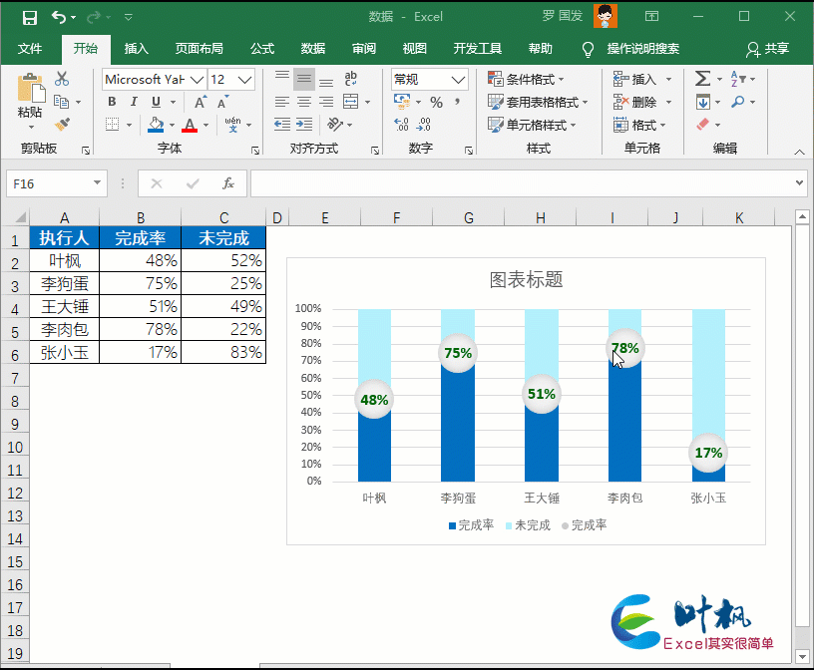Open the 常规 number format dropdown
814x670 pixels.
(457, 79)
